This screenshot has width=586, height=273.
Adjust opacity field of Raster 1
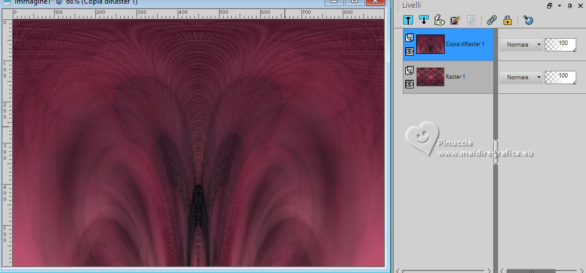tap(560, 77)
